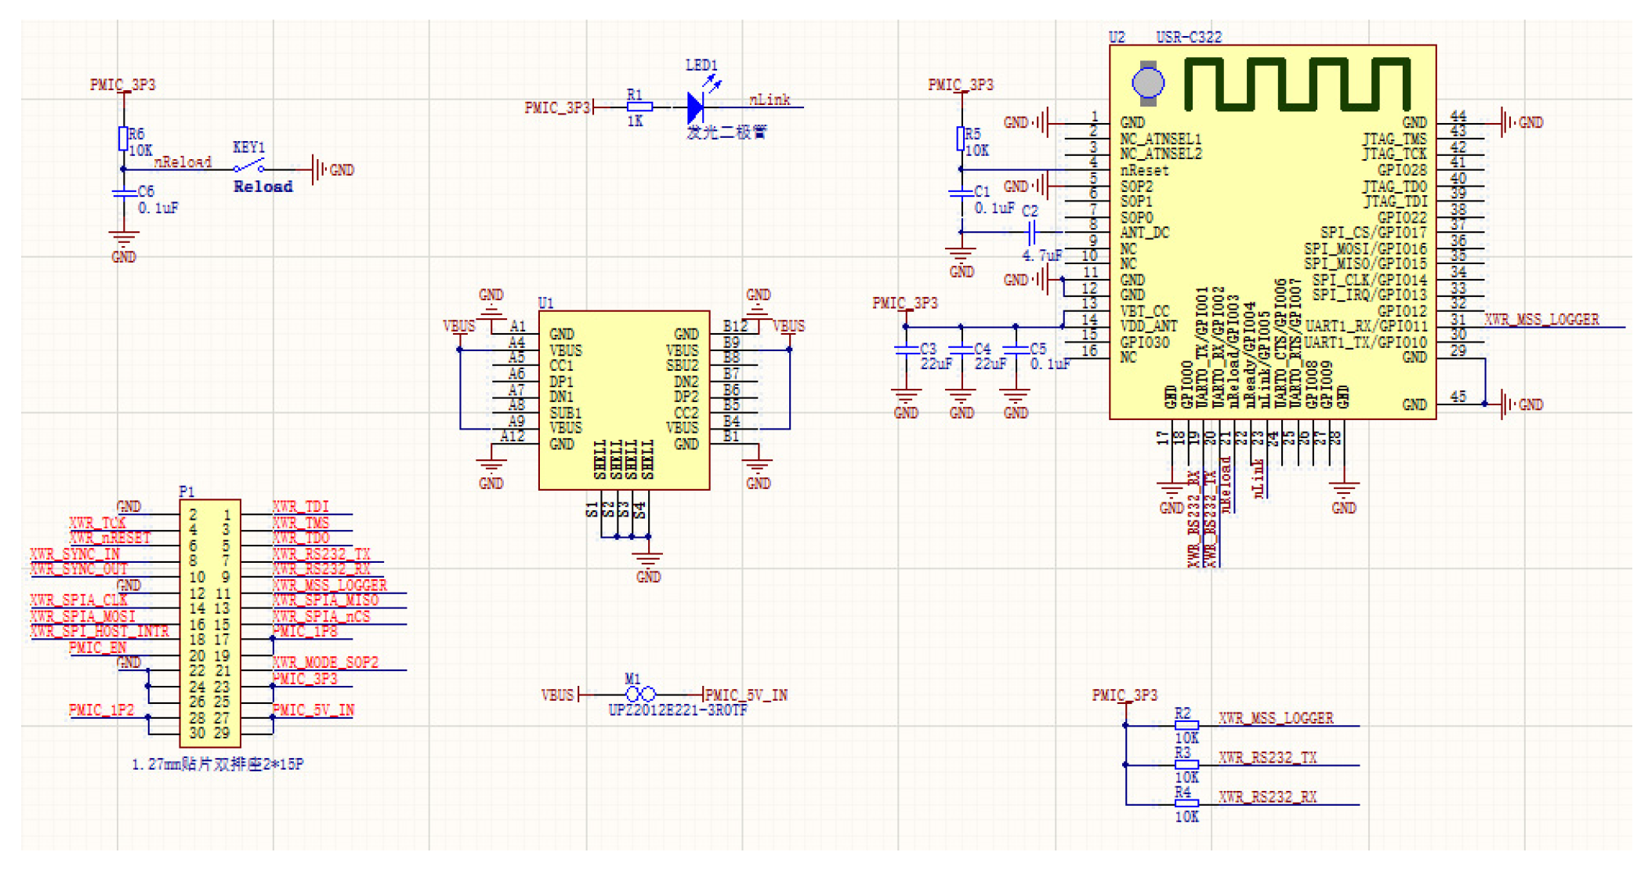
Task: Select the XWR_MODE_SOP2 net label on P1
Action: (325, 662)
